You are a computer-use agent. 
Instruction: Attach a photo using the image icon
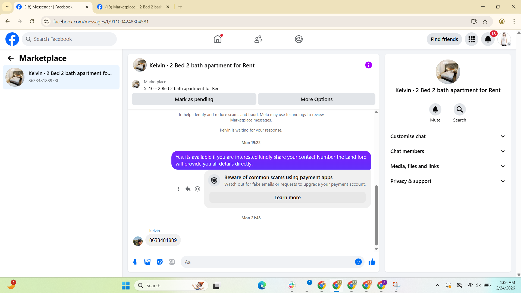pyautogui.click(x=147, y=262)
